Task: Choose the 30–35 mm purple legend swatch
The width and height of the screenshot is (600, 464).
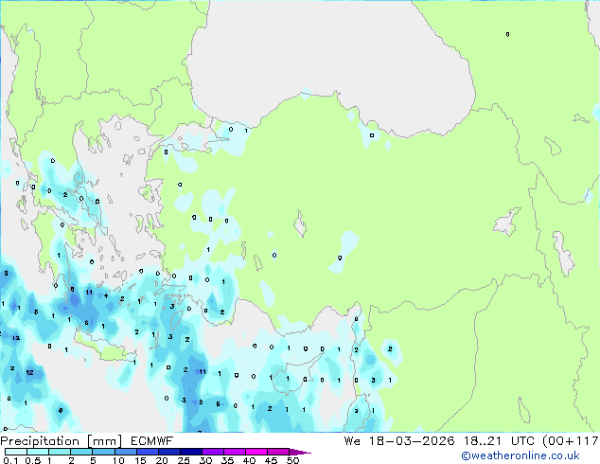Action: 213,452
